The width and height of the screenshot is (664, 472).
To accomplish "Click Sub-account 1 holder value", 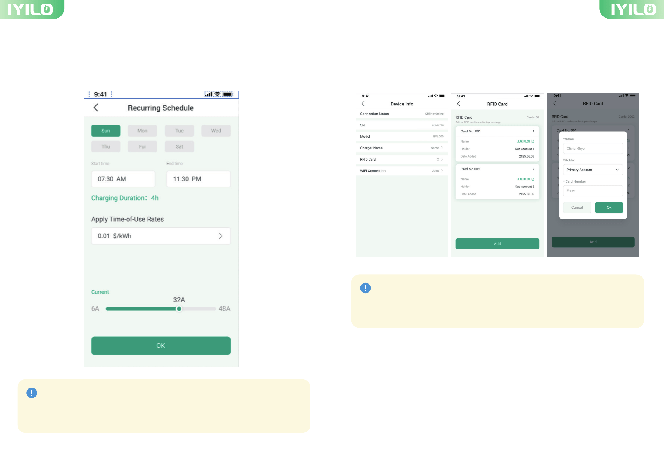I will click(x=524, y=149).
